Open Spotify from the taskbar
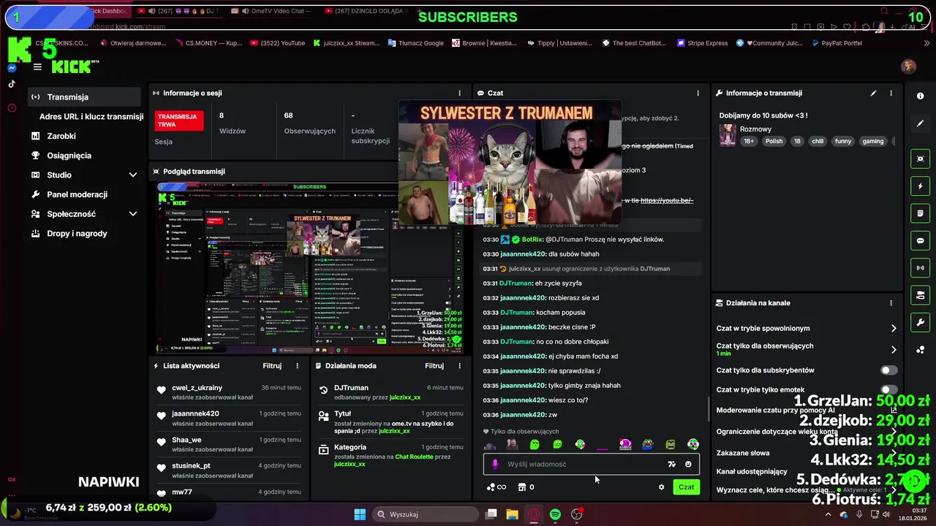Viewport: 936px width, 526px height. (555, 514)
